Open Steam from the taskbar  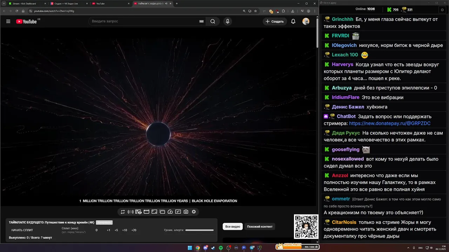(x=213, y=248)
